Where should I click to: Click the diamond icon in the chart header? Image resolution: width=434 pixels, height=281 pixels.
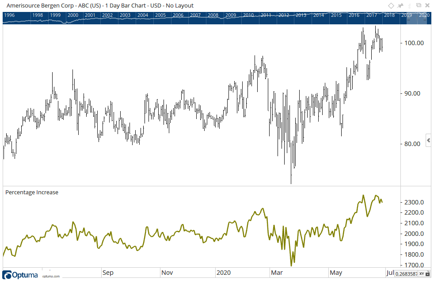(391, 6)
